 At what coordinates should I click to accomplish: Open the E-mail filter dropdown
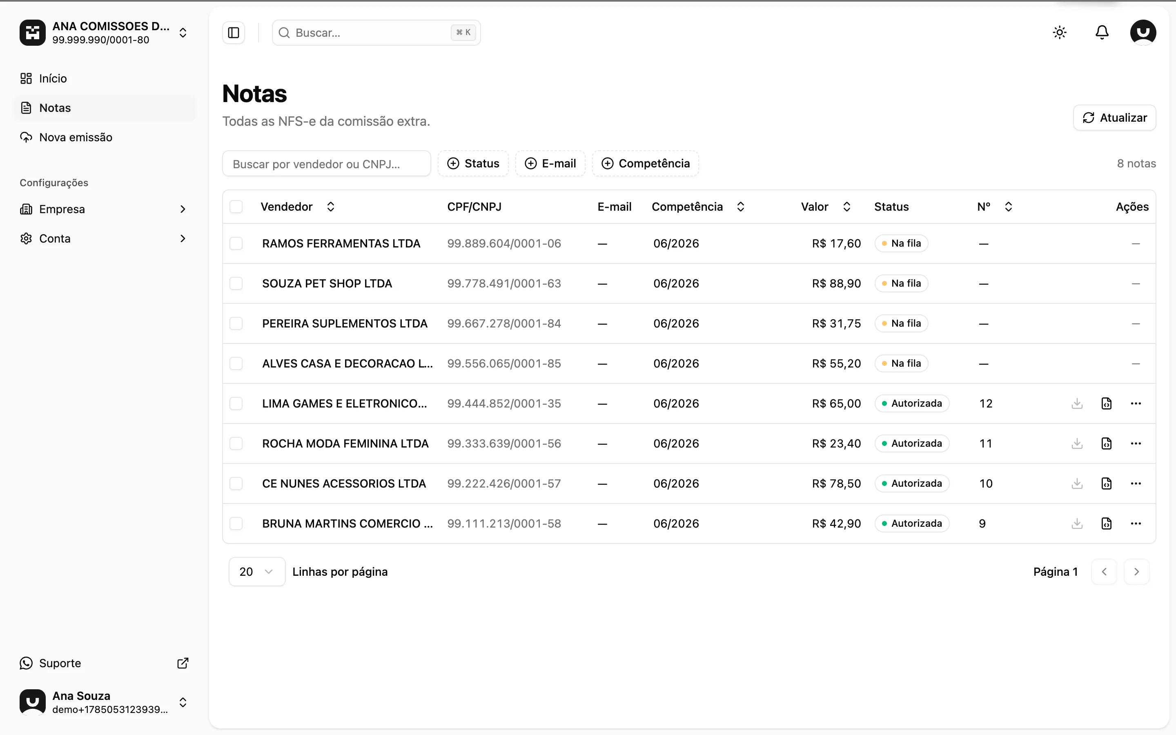[550, 163]
